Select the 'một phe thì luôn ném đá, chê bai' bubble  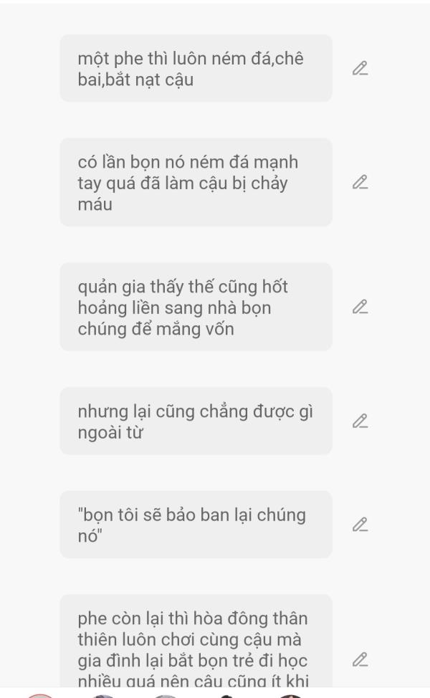196,68
